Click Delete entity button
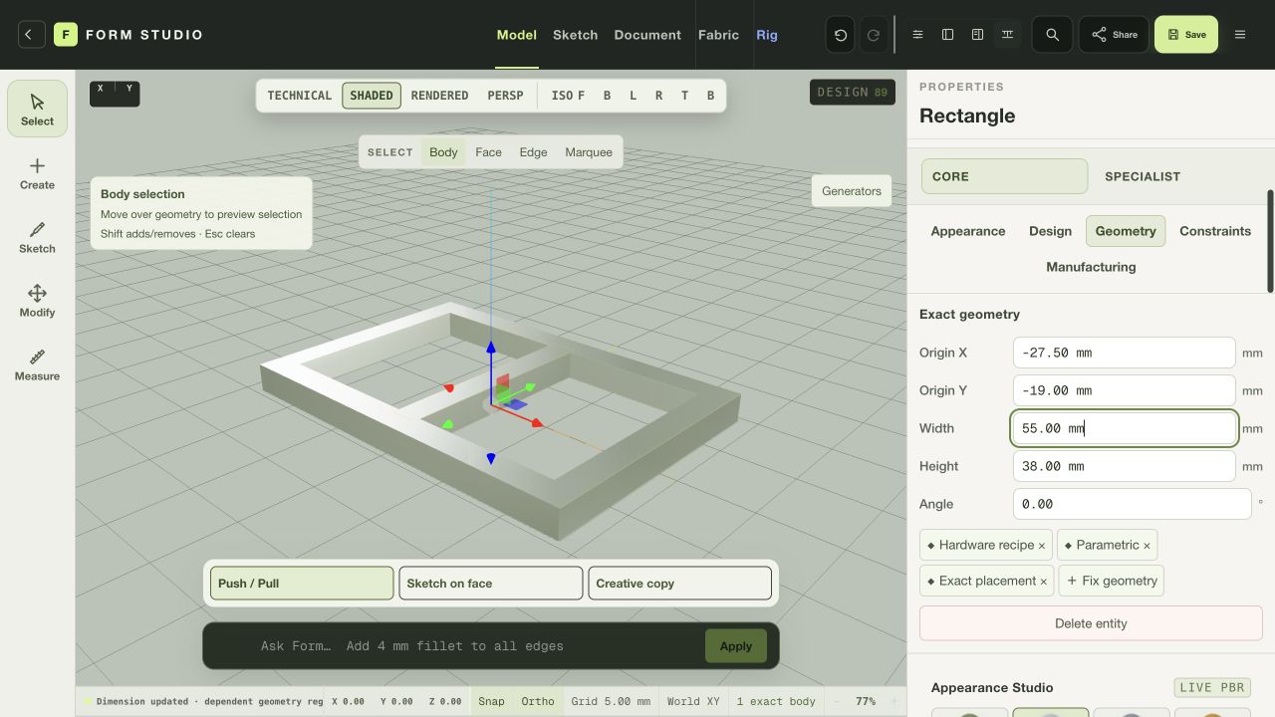1275x717 pixels. coord(1091,623)
